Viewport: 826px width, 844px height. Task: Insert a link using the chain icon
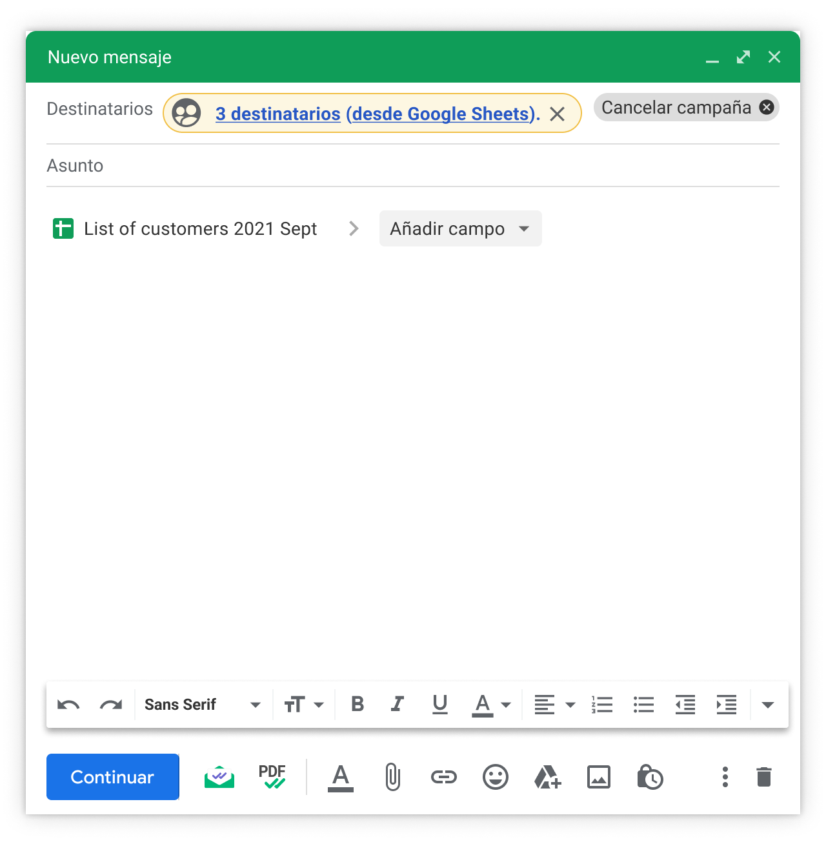444,777
